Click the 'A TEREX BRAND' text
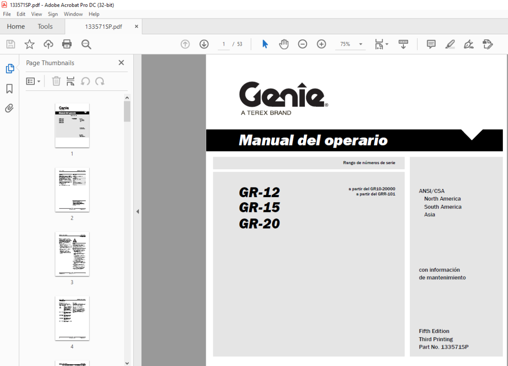 pos(266,113)
